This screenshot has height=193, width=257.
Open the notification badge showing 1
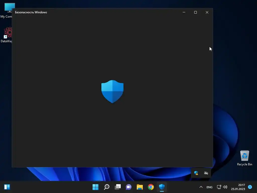[250, 187]
